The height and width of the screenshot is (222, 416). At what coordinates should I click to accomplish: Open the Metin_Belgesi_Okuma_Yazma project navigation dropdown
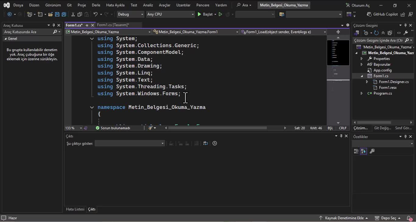(108, 32)
